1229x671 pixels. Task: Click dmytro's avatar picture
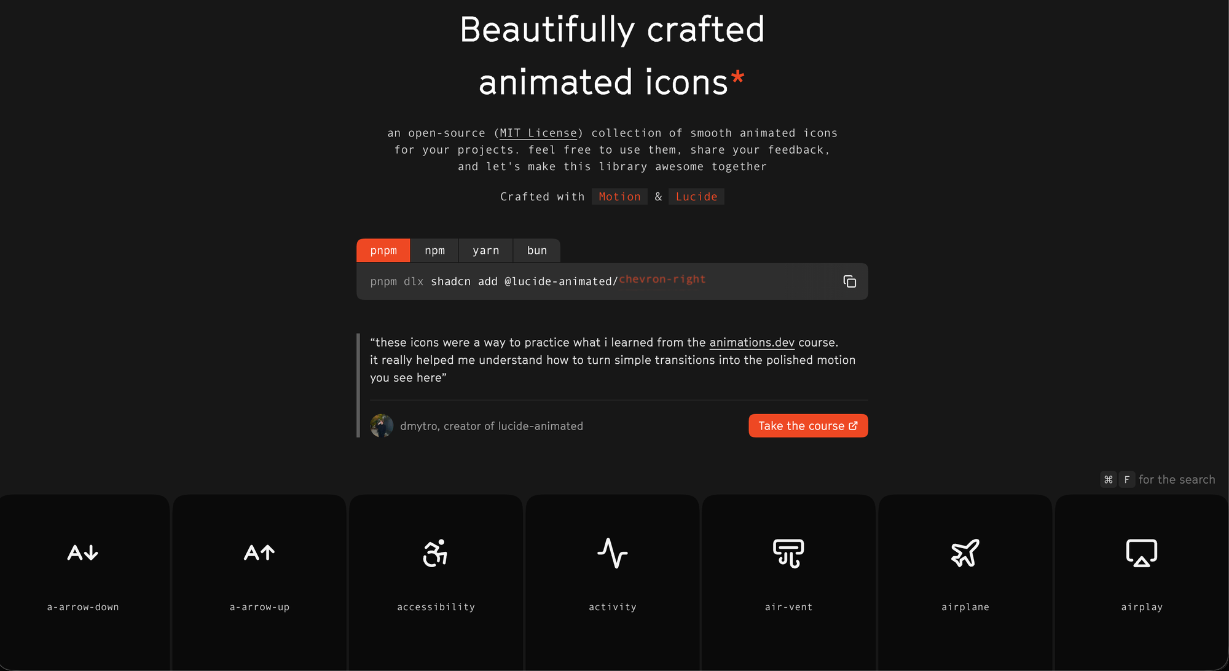click(382, 425)
